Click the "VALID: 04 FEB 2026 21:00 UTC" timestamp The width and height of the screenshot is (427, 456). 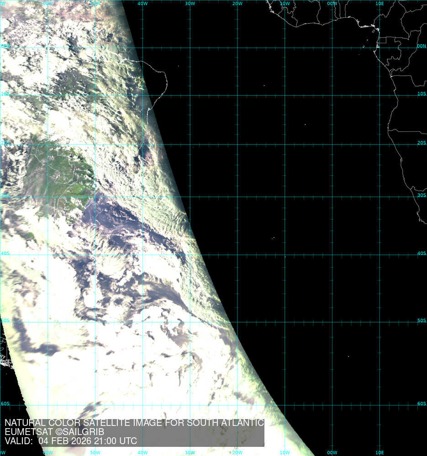click(71, 441)
